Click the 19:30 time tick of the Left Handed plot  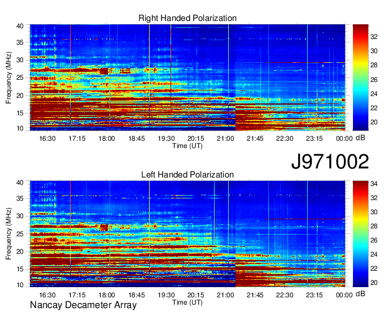166,295
